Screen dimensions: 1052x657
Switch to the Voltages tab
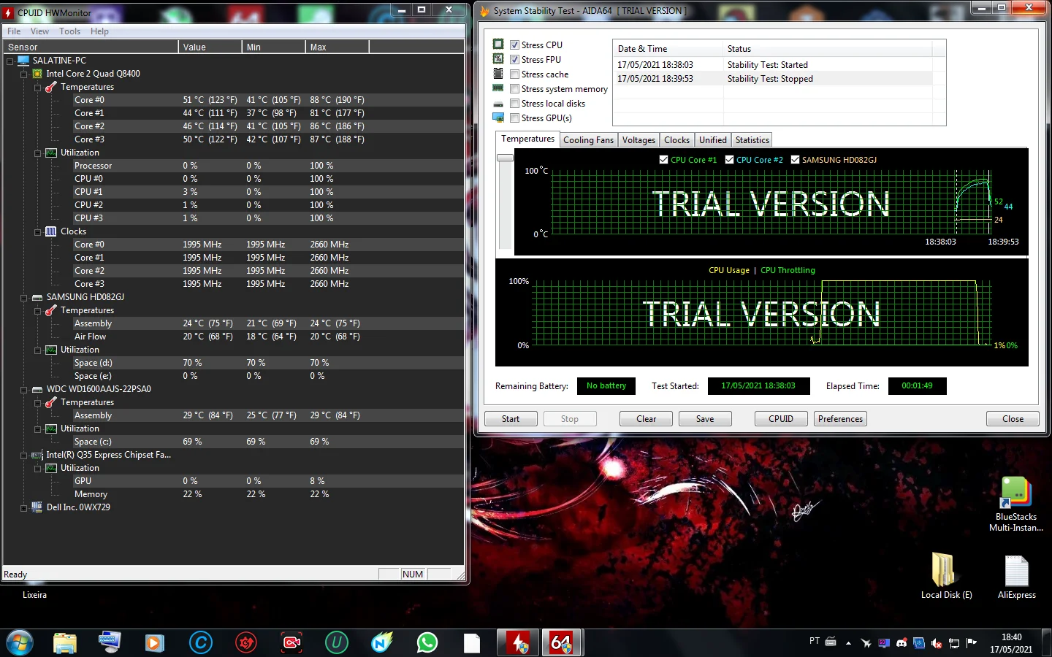(639, 140)
